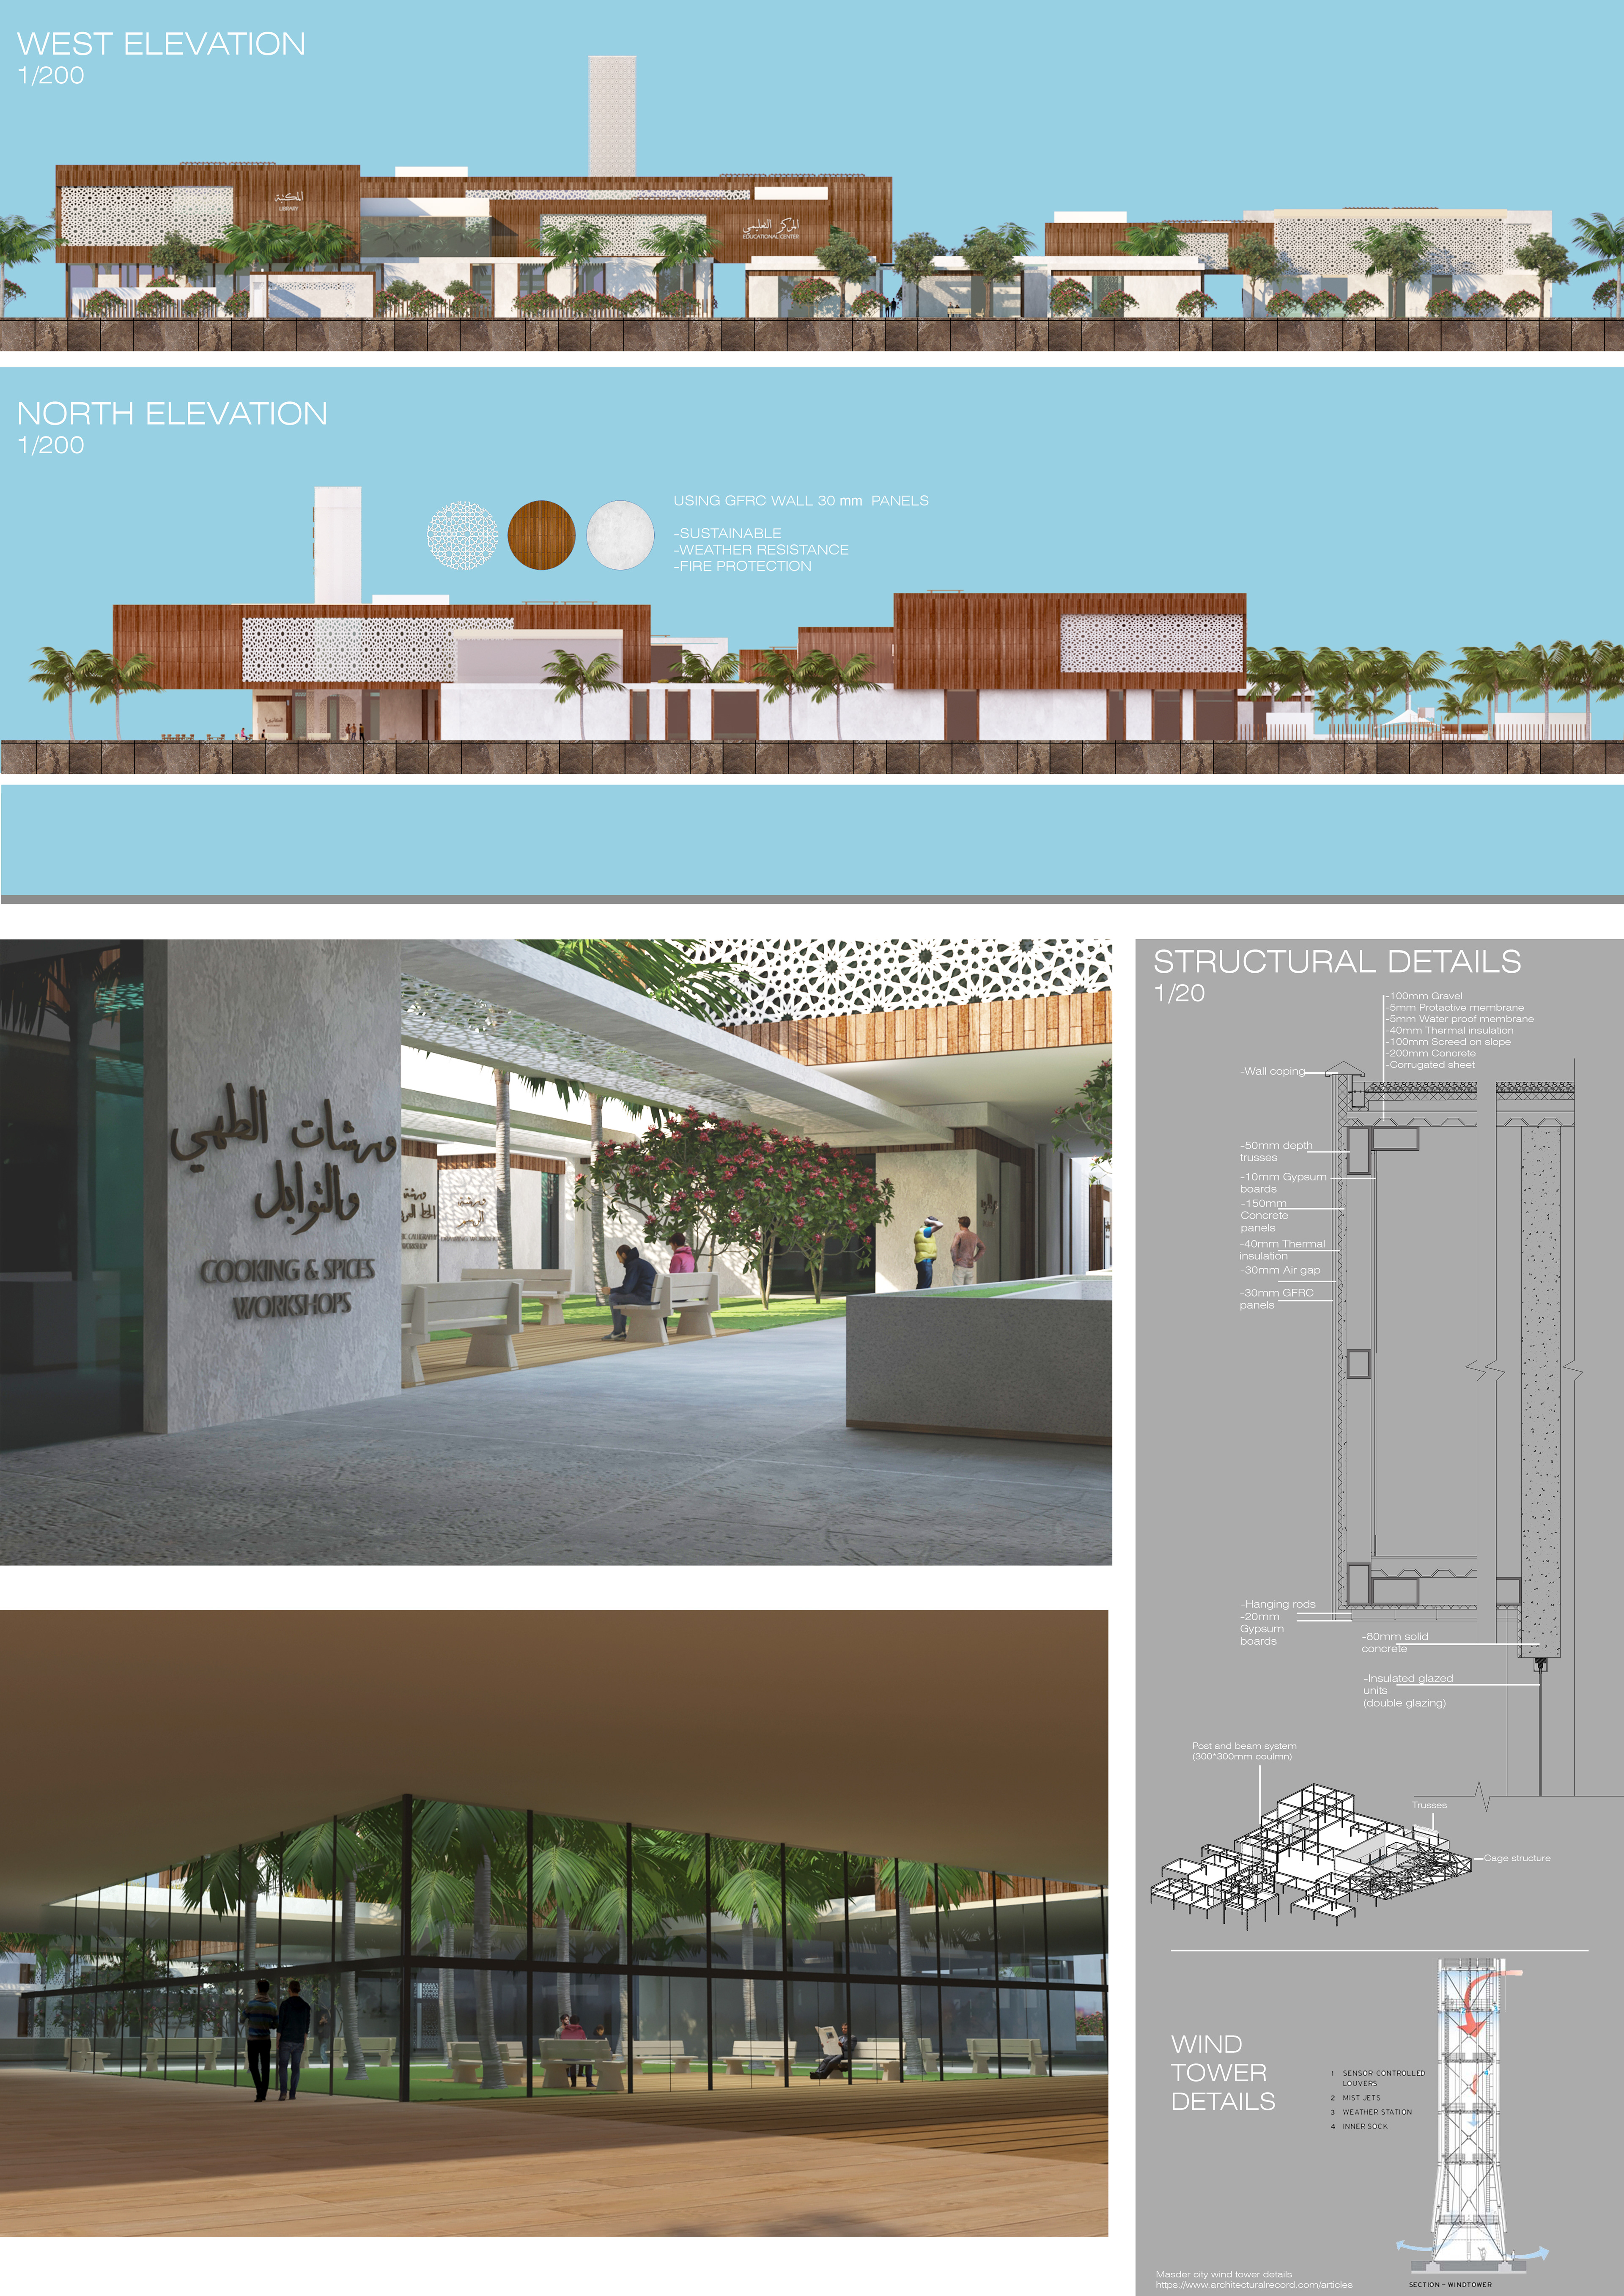Screen dimensions: 1624x2296
Task: Click the '-Hanging rods' label
Action: [x=1278, y=1604]
